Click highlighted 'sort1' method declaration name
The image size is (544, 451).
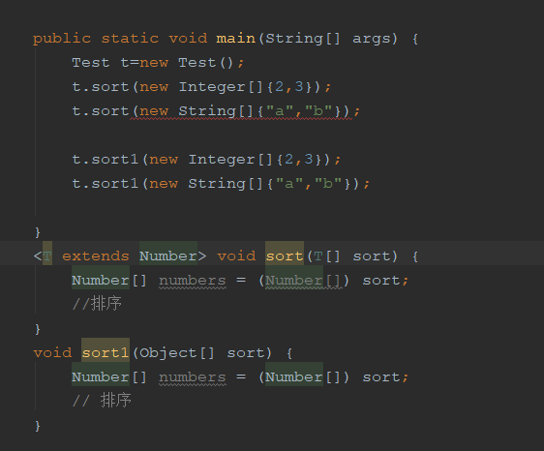(x=106, y=353)
